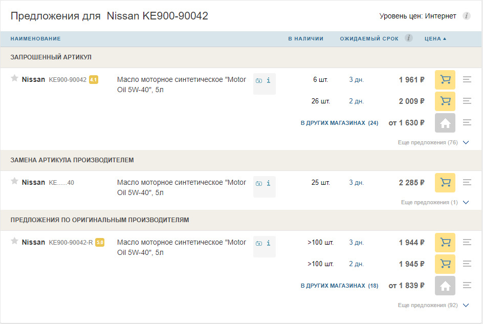The image size is (483, 324).
Task: Show info for Nissan KE900-90042 oil
Action: point(269,80)
